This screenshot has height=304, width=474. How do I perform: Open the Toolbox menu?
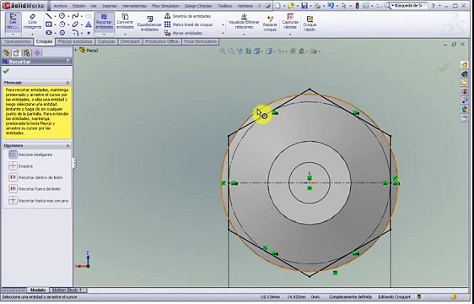click(x=225, y=6)
